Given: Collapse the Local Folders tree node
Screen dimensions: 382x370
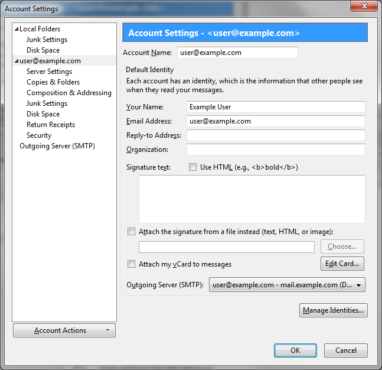Looking at the screenshot, I should [x=17, y=29].
